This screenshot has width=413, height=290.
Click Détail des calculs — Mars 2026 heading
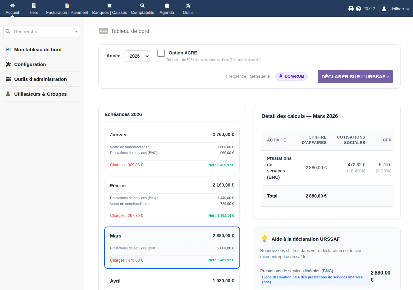point(300,116)
